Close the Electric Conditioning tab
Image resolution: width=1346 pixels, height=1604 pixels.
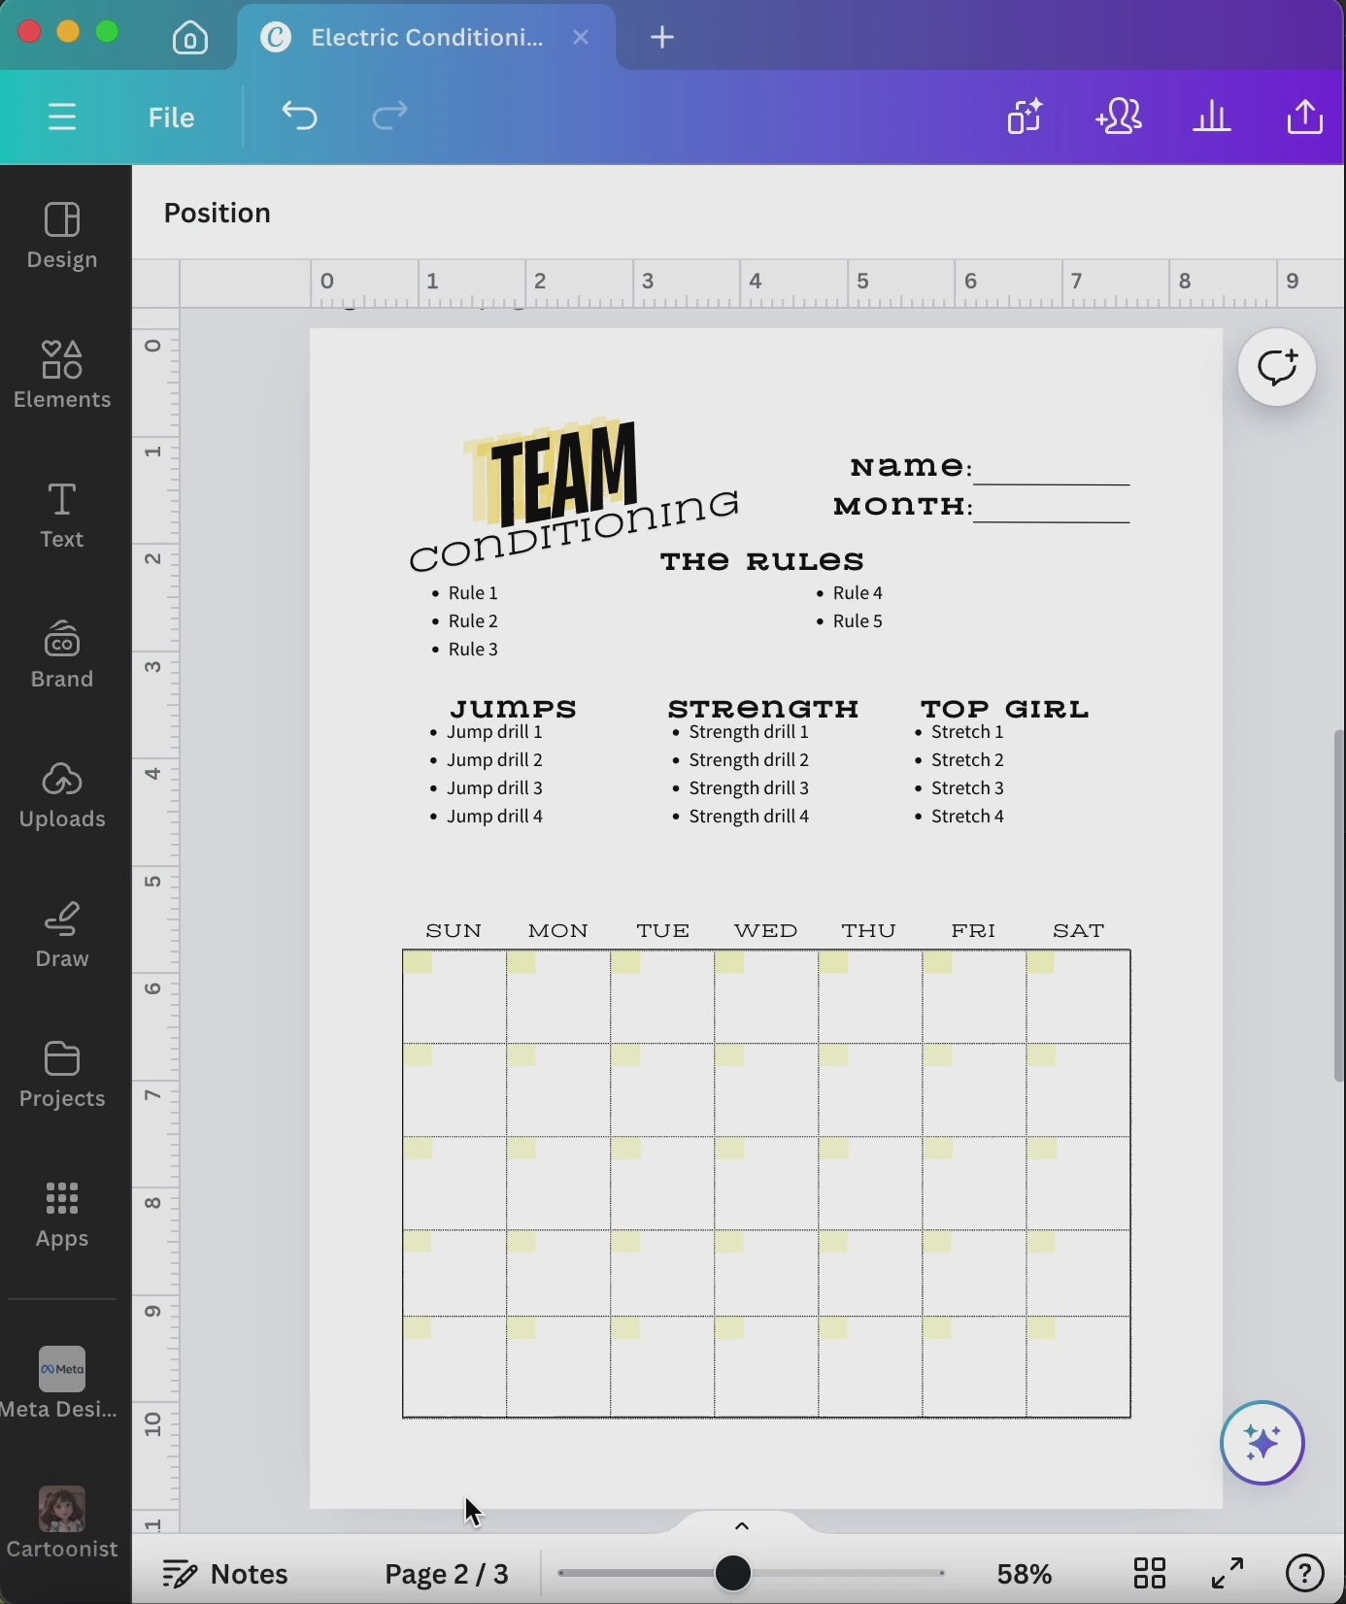(x=581, y=38)
